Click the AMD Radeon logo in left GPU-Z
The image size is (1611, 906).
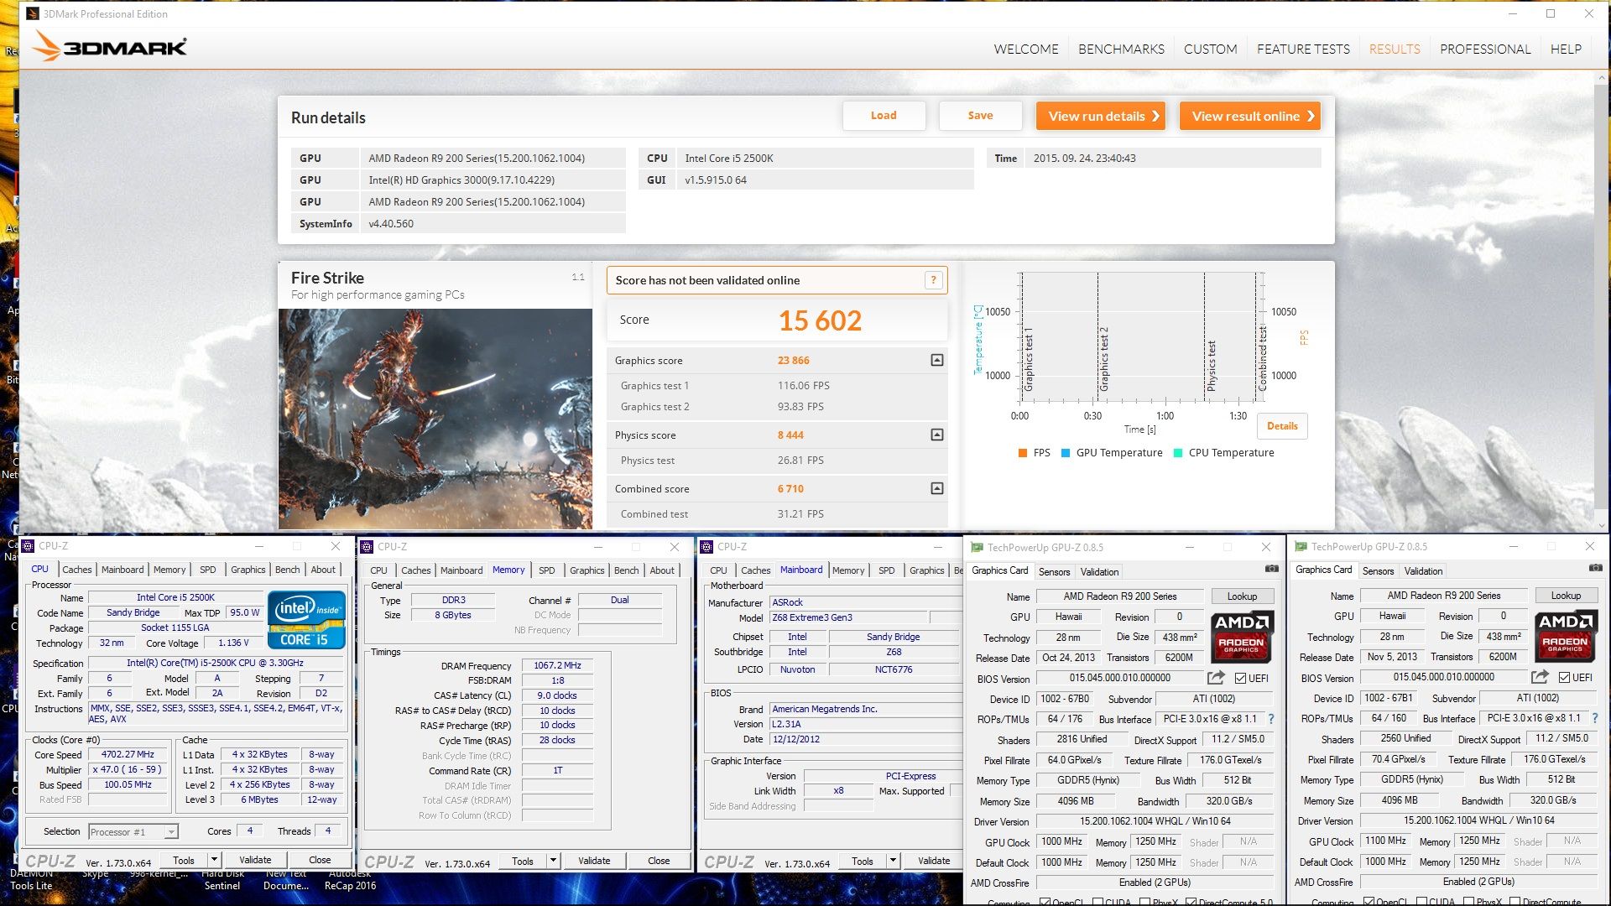[x=1242, y=636]
